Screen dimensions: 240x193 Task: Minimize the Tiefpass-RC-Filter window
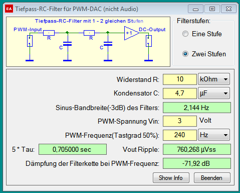point(195,9)
